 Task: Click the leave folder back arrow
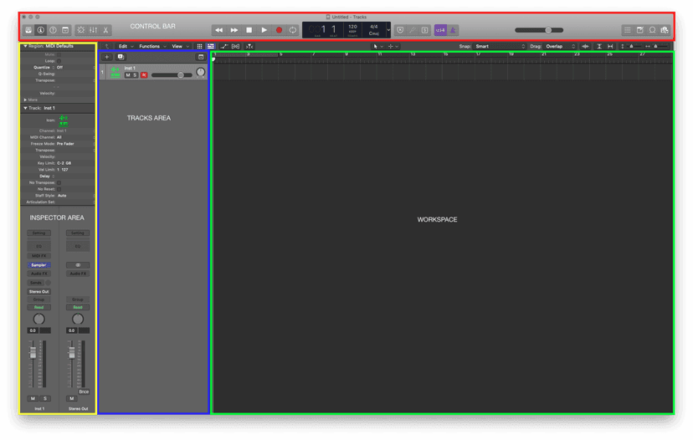[x=107, y=46]
